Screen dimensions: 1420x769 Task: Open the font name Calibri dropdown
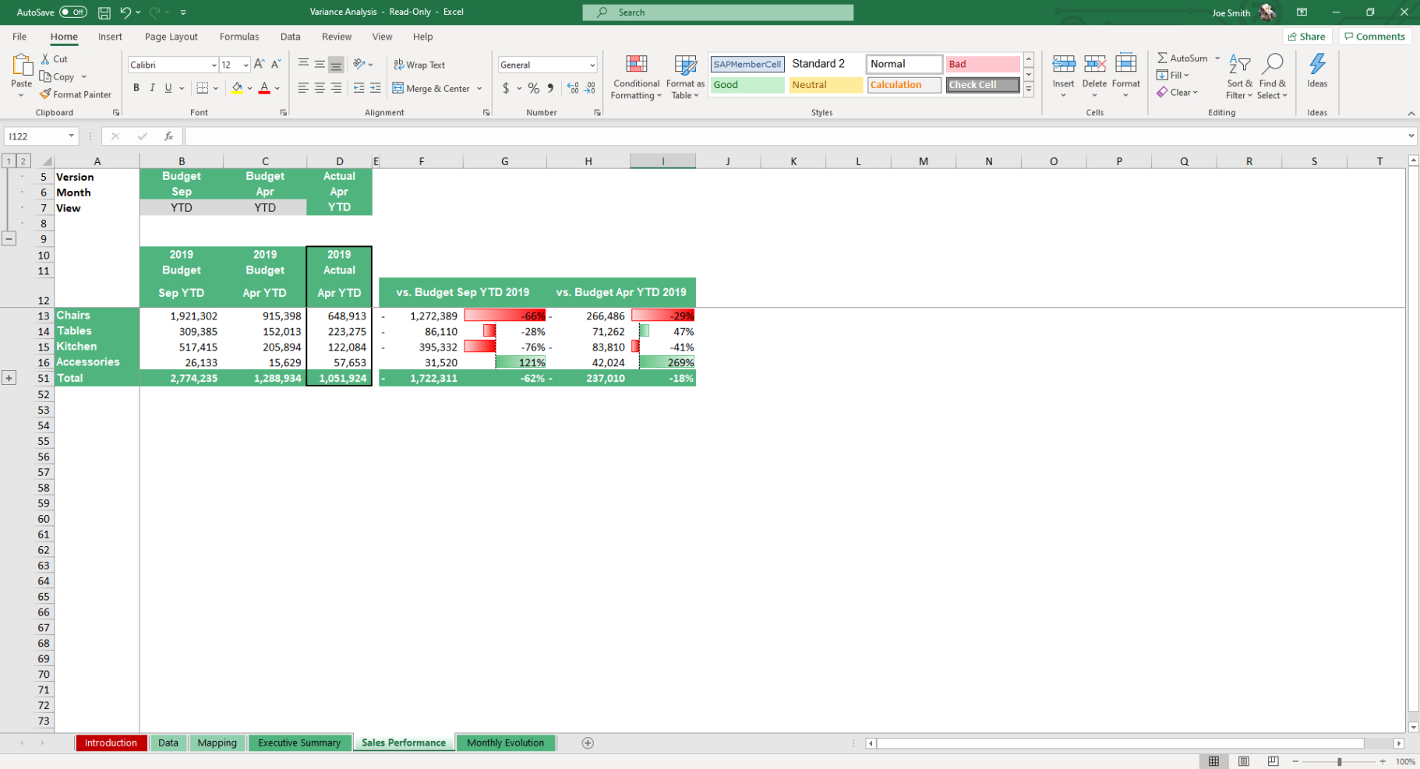pos(214,65)
